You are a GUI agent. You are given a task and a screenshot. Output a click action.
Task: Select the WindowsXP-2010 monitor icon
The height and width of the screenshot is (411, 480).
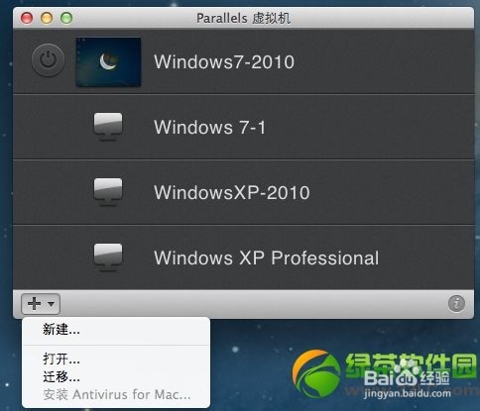point(108,192)
